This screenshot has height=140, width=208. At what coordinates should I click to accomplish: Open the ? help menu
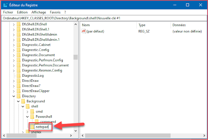[x=65, y=12]
